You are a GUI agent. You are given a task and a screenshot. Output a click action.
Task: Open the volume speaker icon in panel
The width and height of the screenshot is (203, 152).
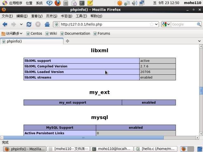tap(134, 3)
